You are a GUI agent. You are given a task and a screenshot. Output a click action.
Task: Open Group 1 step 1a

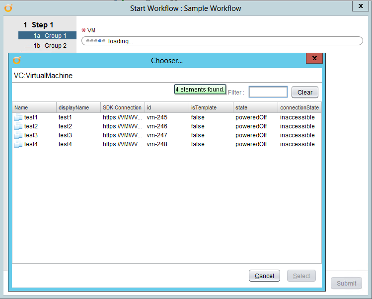coord(48,36)
